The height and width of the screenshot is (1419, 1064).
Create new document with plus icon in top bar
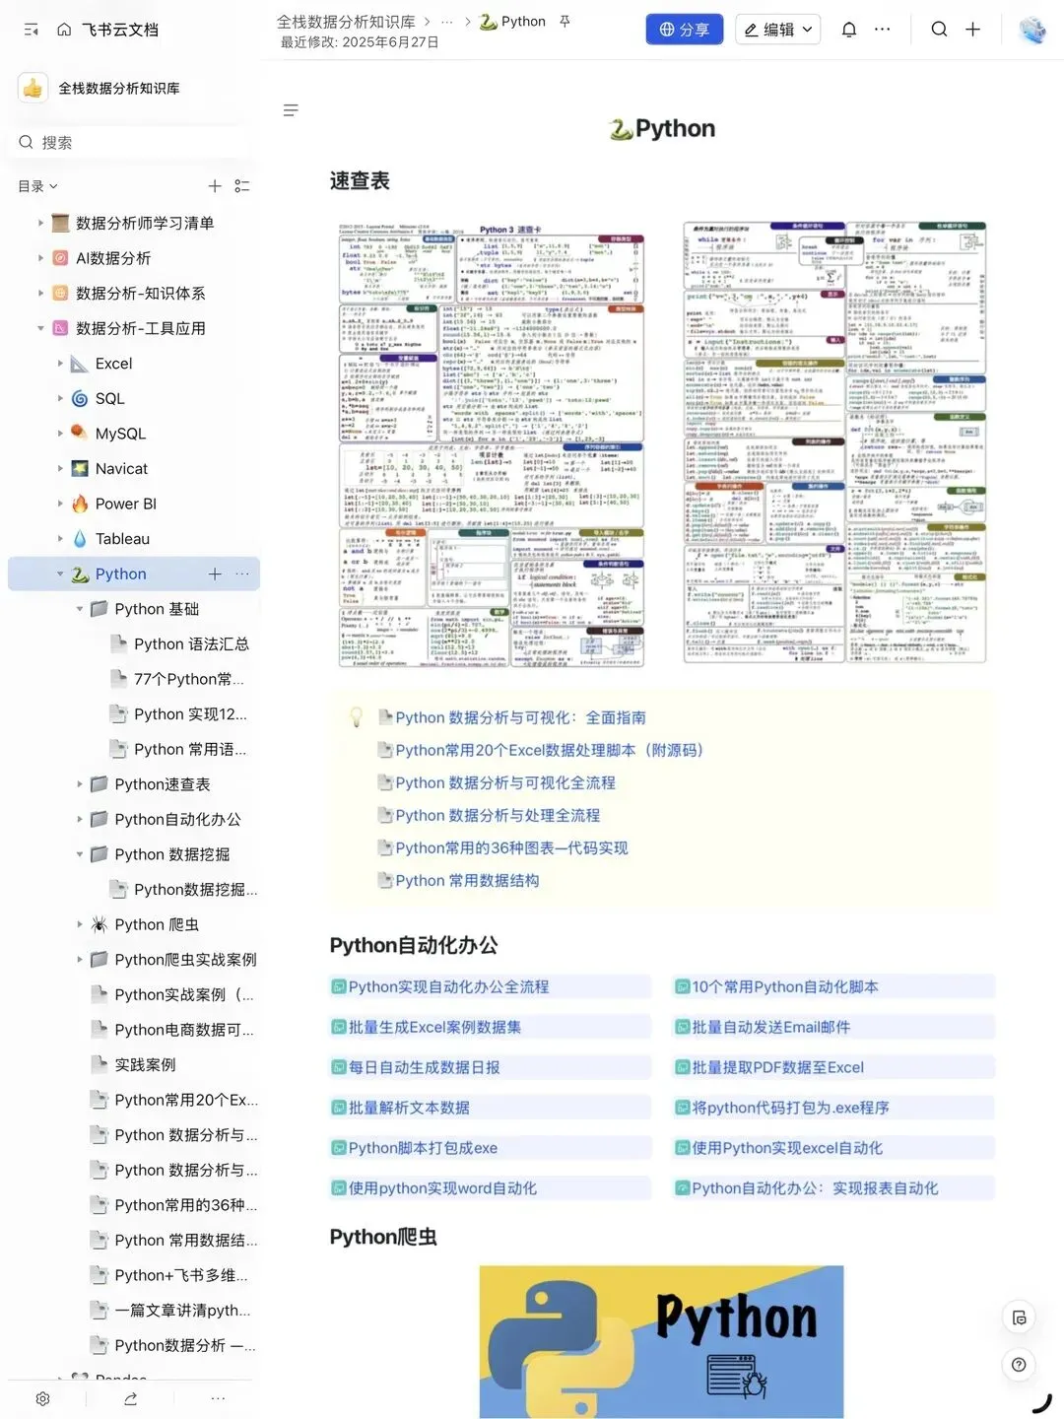(973, 30)
